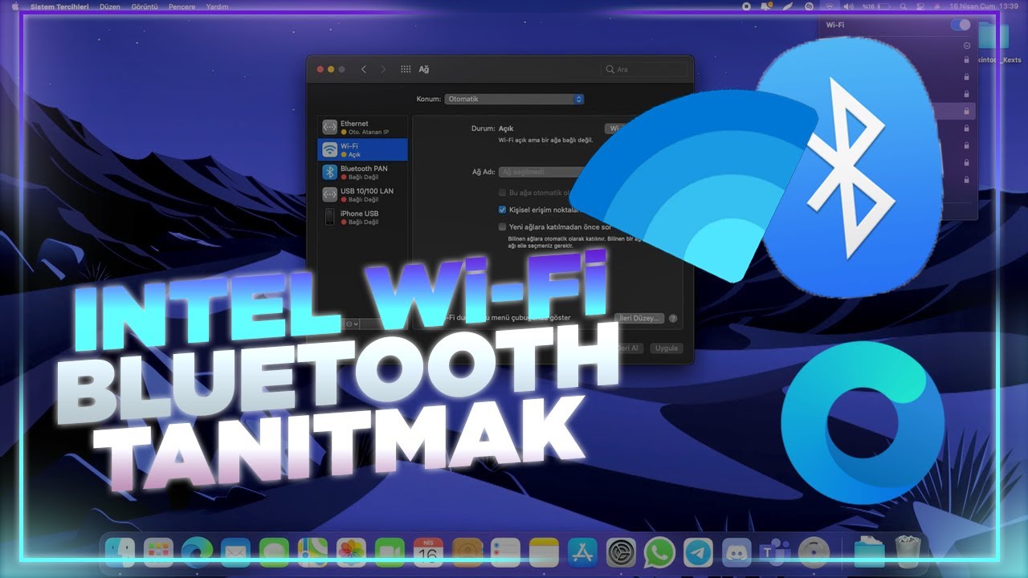This screenshot has width=1028, height=578.
Task: Turn off the Wi-Fi switch in the dropdown panel
Action: (x=961, y=25)
